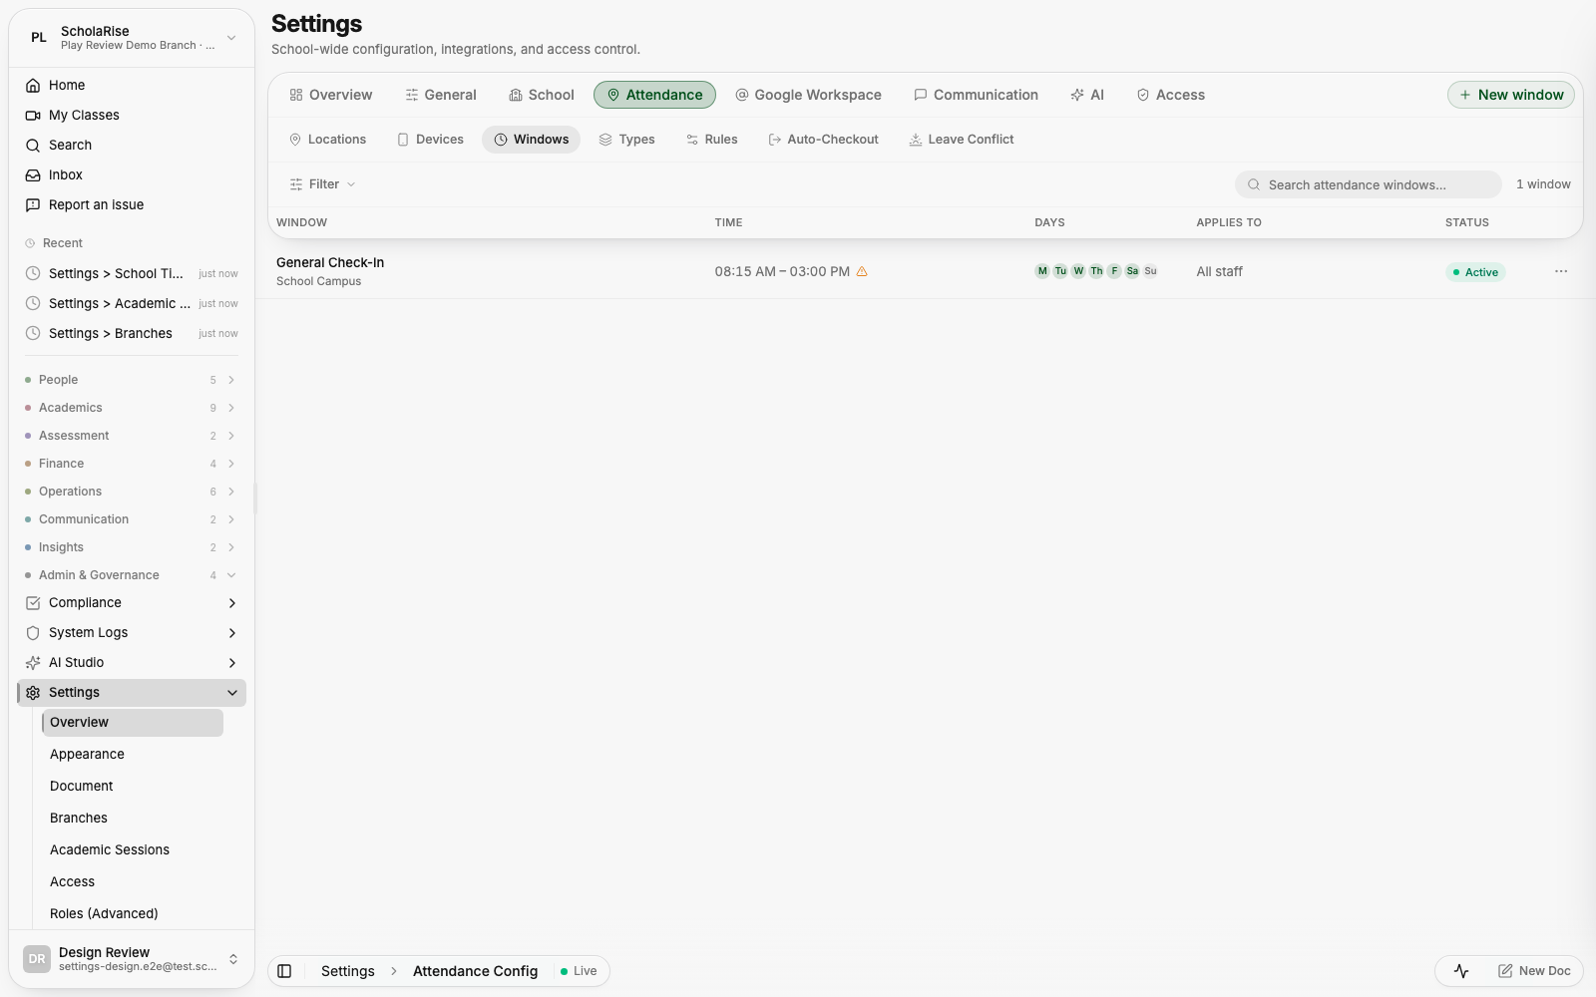The image size is (1596, 997).
Task: Expand the Academics section
Action: point(132,408)
